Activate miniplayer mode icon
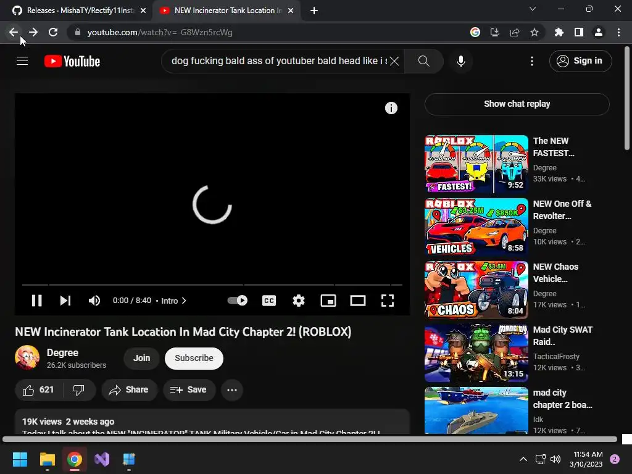 [x=328, y=301]
